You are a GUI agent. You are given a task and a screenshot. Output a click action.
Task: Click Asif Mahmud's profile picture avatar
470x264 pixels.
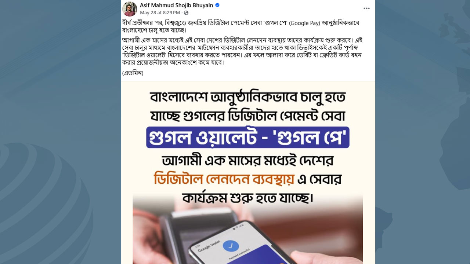pyautogui.click(x=130, y=9)
